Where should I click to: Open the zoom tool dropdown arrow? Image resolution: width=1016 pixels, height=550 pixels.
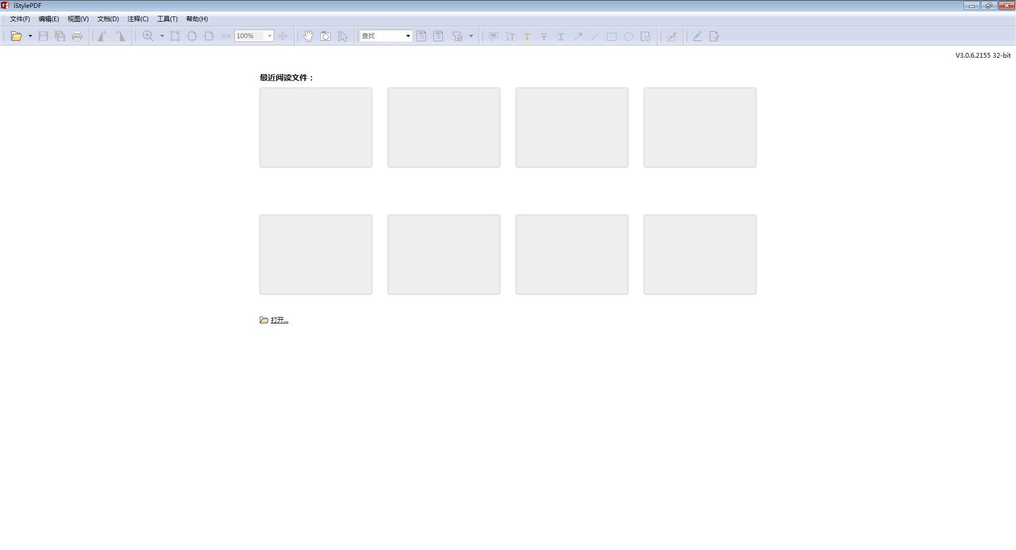(162, 36)
